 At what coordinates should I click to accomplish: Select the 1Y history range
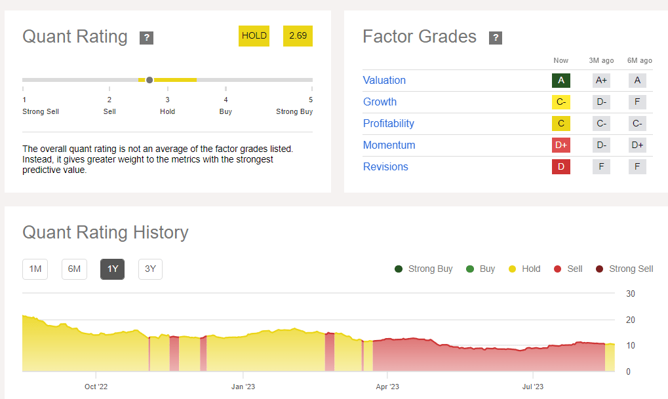click(x=113, y=269)
